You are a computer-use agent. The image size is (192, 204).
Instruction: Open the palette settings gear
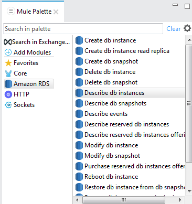(187, 28)
